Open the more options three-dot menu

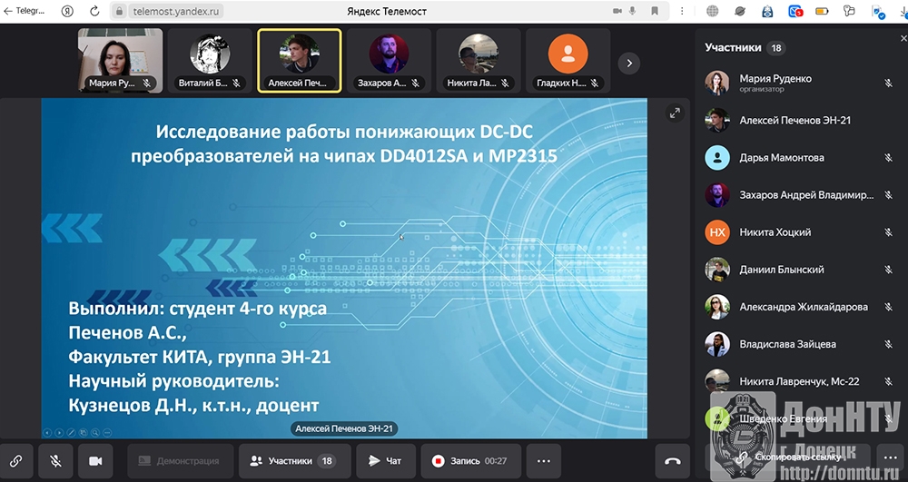[x=543, y=461]
